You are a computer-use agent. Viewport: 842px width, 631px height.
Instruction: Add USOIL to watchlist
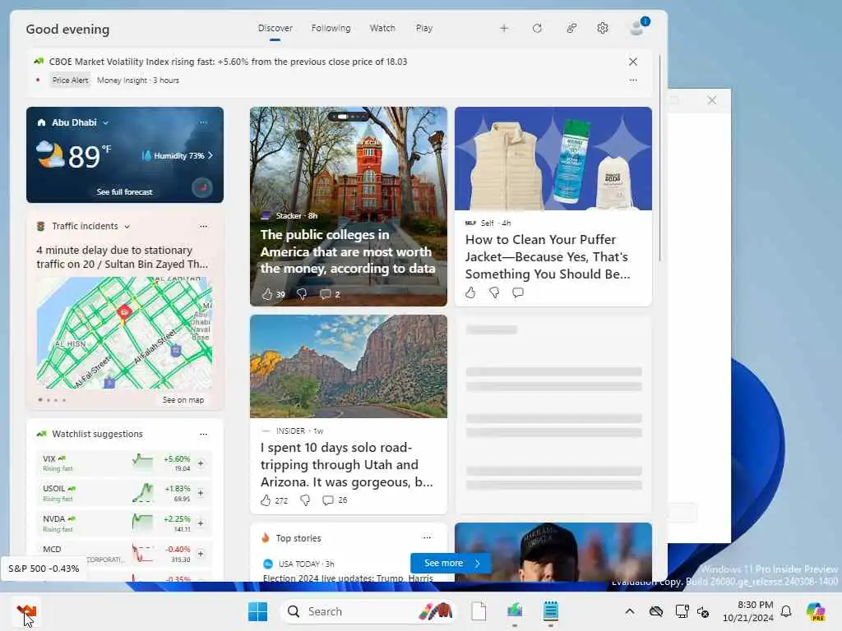(x=201, y=493)
